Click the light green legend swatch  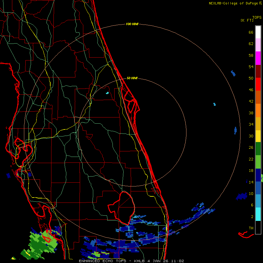(x=258, y=162)
